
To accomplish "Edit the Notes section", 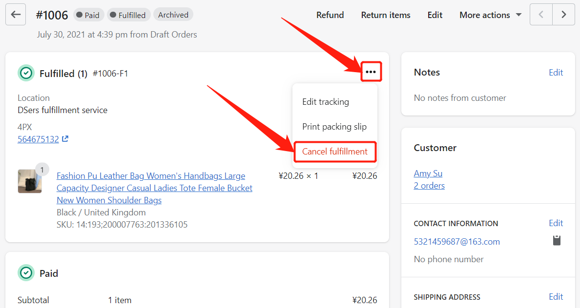I will pyautogui.click(x=556, y=73).
